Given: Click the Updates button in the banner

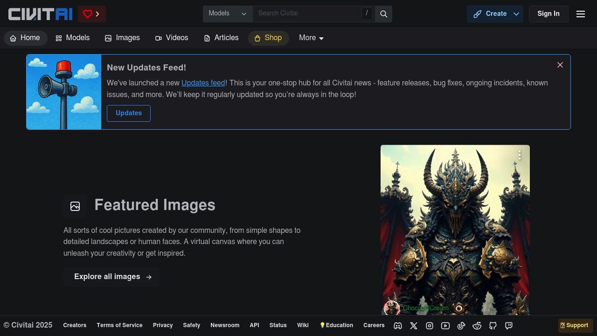Looking at the screenshot, I should point(129,113).
